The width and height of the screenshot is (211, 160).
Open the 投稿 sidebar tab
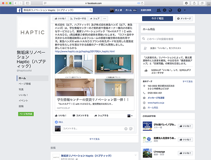[x=21, y=106]
